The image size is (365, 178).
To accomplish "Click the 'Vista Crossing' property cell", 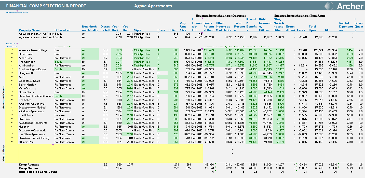I will [x=27, y=88].
